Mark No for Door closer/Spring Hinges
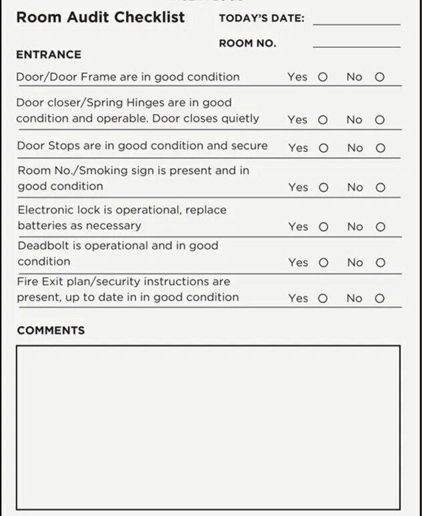Viewport: 422px width, 516px height. [x=379, y=120]
